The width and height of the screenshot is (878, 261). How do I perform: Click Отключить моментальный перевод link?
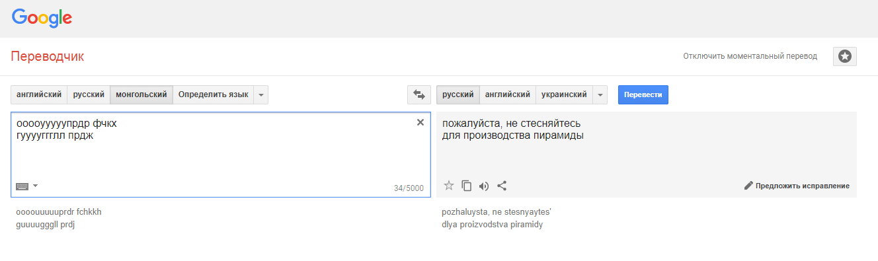click(x=750, y=57)
